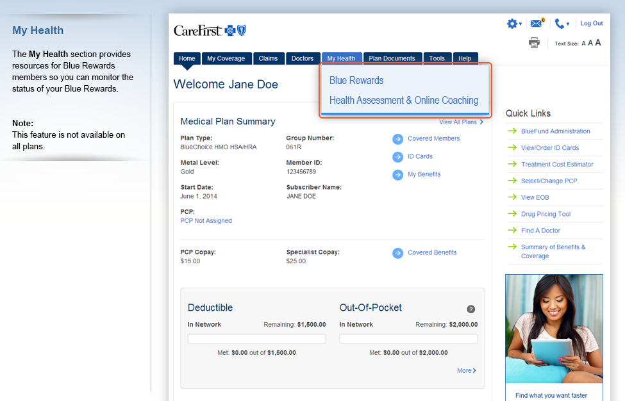Select the largest text size A
The width and height of the screenshot is (625, 401).
598,43
